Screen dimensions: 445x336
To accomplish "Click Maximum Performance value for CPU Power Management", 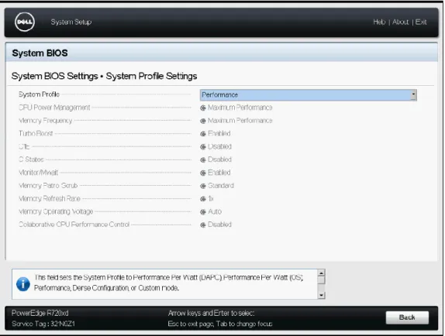I will [x=240, y=108].
